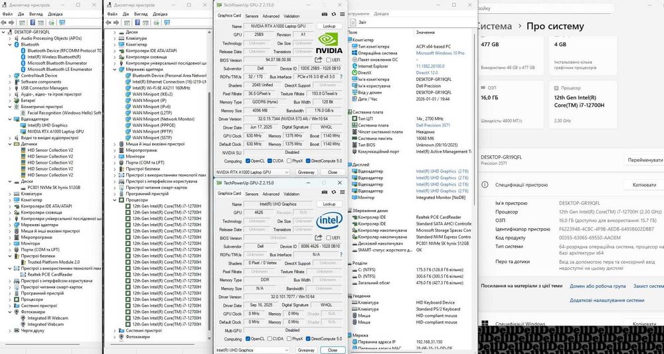Toggle OpenCL checkbox in Intel GPU-Z
The image size is (664, 354).
pos(248,339)
